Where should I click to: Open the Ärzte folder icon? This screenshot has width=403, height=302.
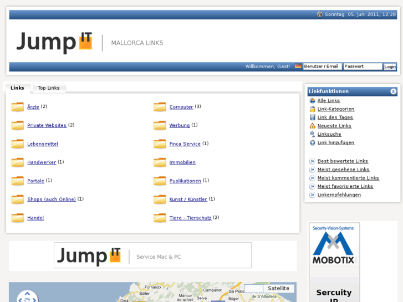(18, 107)
